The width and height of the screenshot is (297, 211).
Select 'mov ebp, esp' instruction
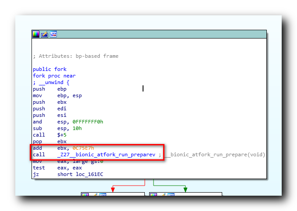[57, 95]
